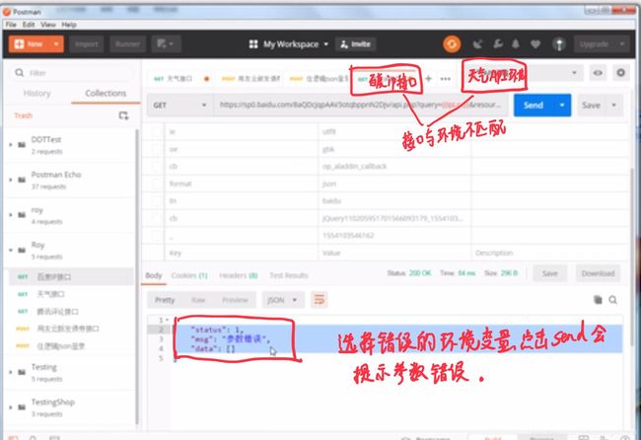Expand the Postman Echo collection
Screen dimensions: 641x440
point(11,180)
